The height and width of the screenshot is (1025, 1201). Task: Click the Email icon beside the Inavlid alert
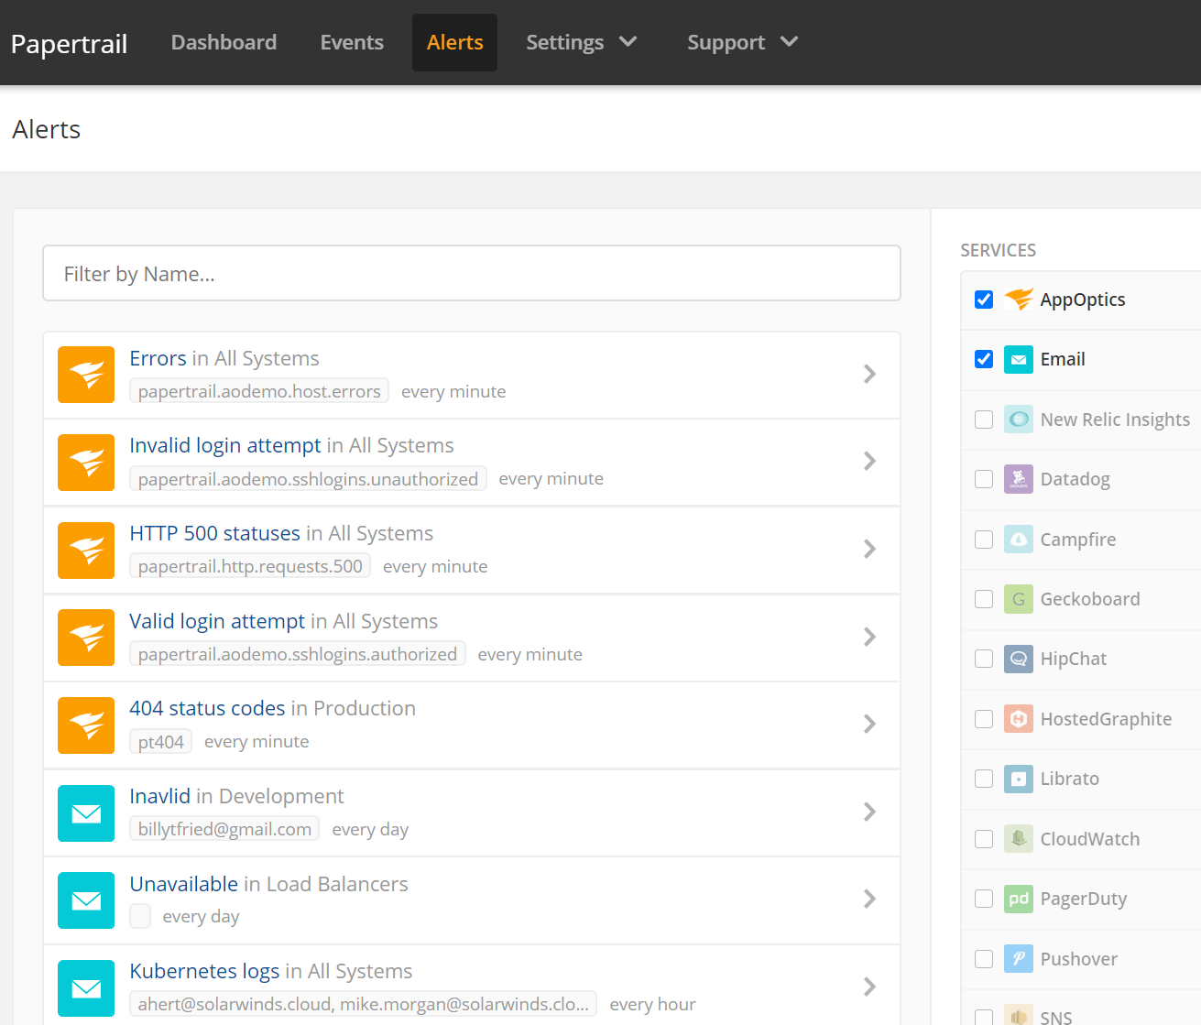(x=85, y=813)
